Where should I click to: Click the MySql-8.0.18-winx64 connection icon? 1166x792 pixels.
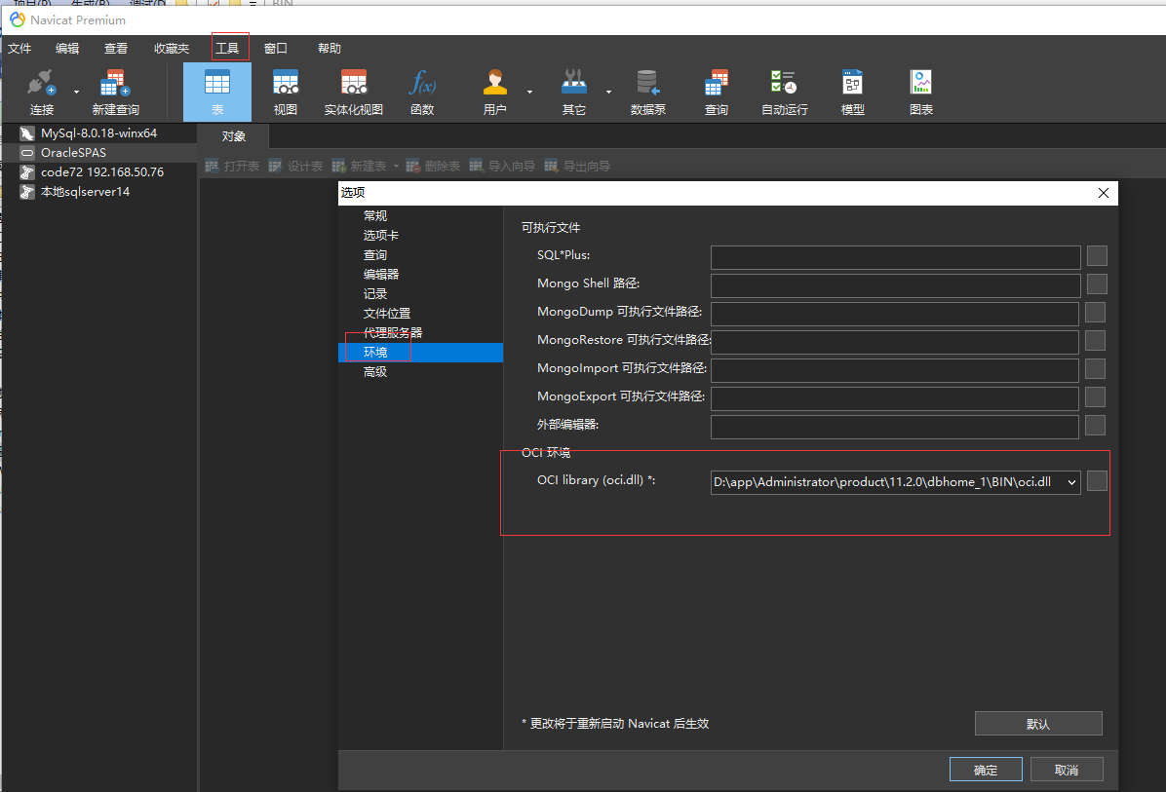click(27, 133)
